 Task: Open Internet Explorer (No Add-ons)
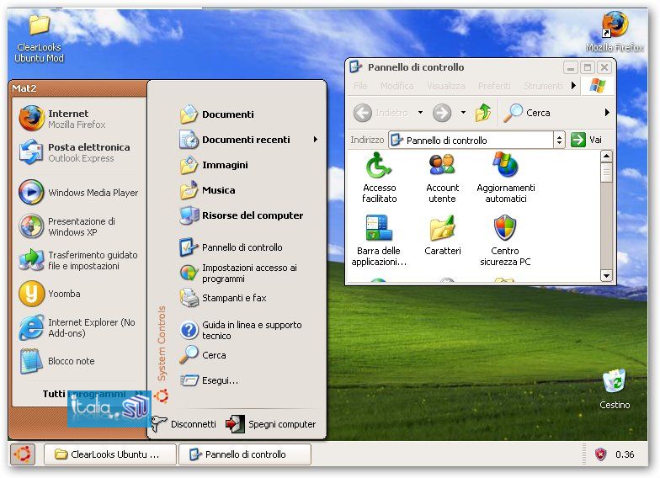point(78,327)
